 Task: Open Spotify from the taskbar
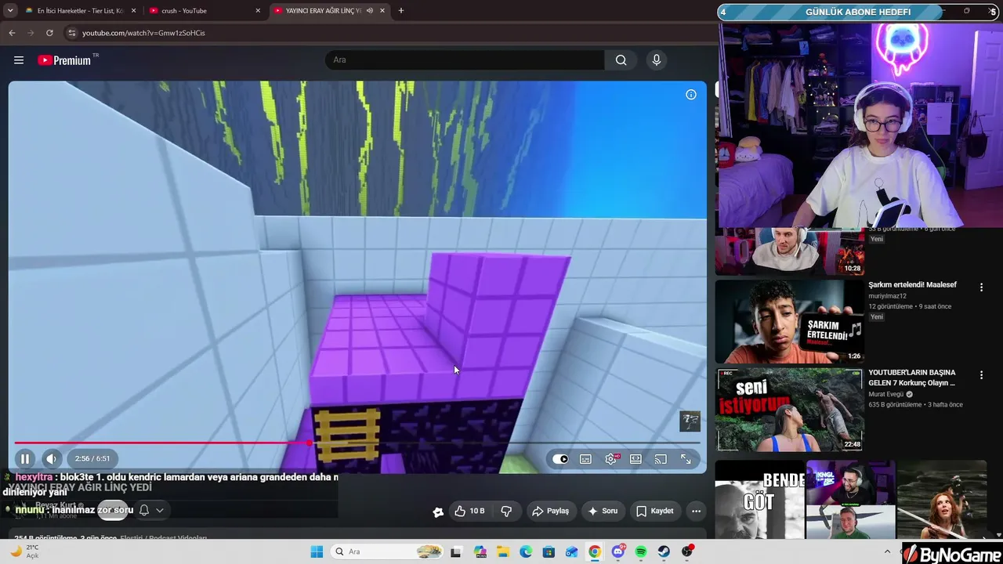click(641, 551)
